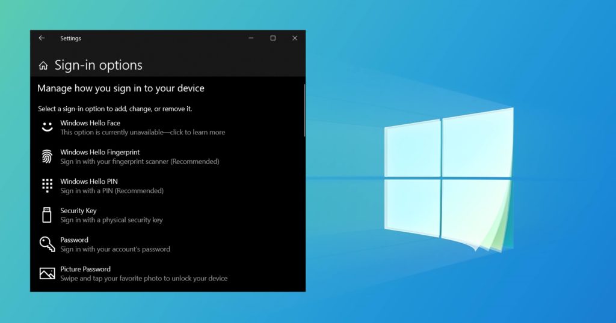Go back using the Settings back arrow

42,38
